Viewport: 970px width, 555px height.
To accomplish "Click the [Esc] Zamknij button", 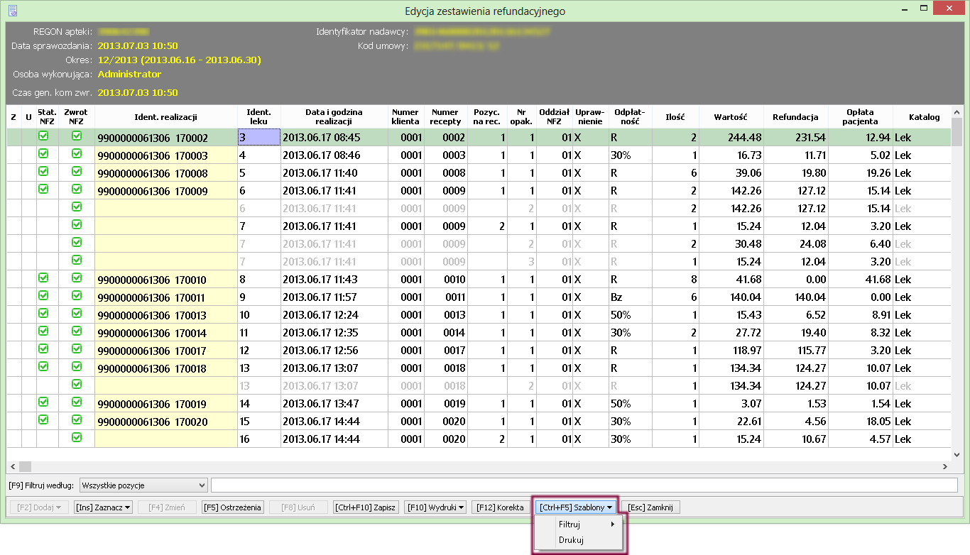I will pos(651,507).
